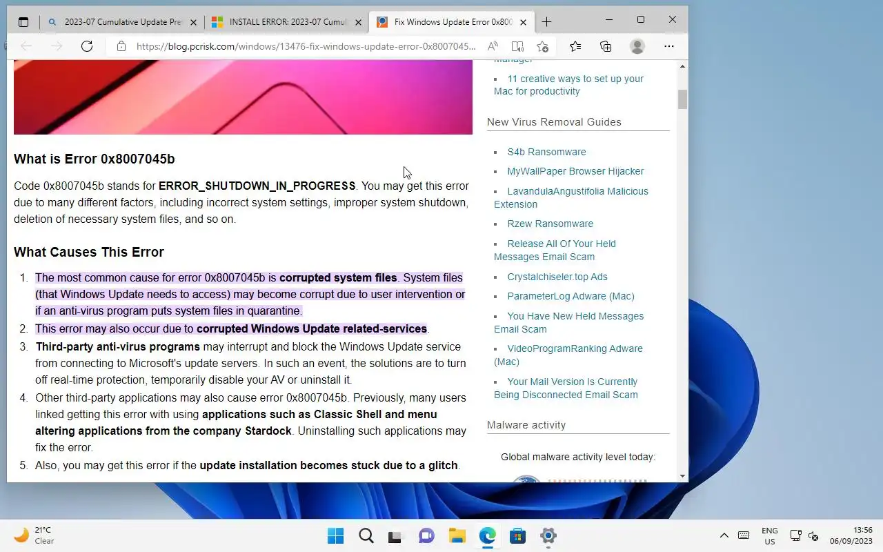Close the INSTALL ERROR tab
The image size is (883, 552).
(358, 22)
